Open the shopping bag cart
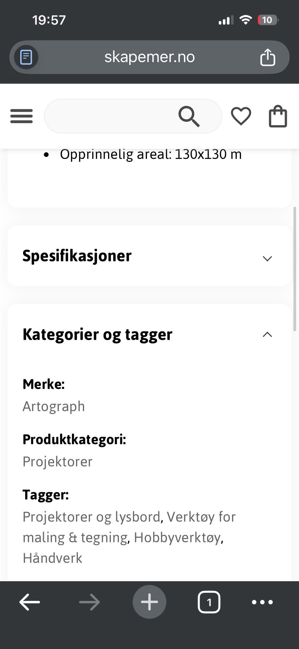 pyautogui.click(x=278, y=116)
